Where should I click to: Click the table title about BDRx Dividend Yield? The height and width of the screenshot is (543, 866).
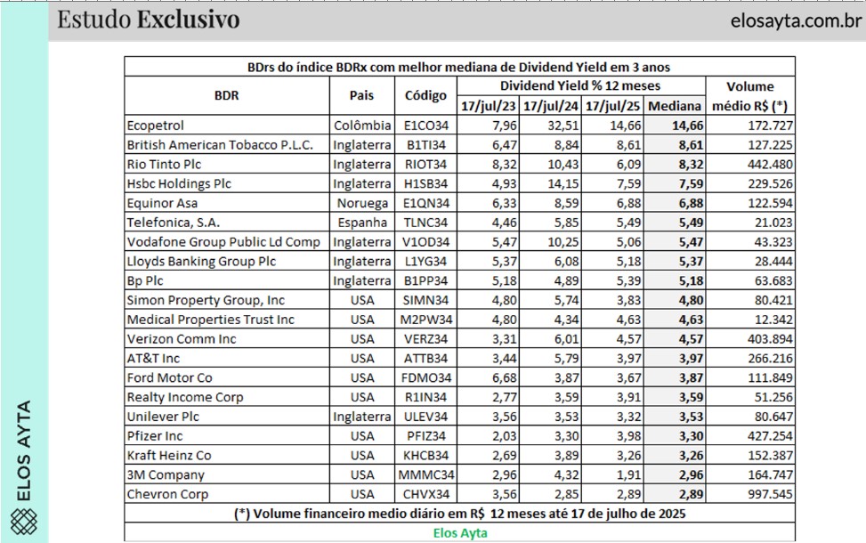458,68
